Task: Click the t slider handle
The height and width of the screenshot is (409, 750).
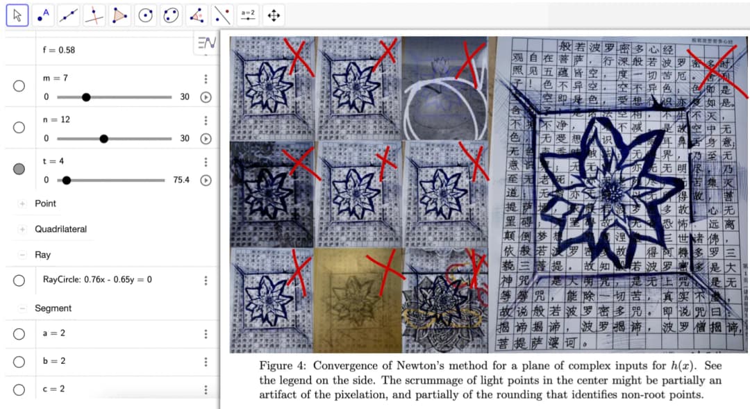Action: point(67,181)
